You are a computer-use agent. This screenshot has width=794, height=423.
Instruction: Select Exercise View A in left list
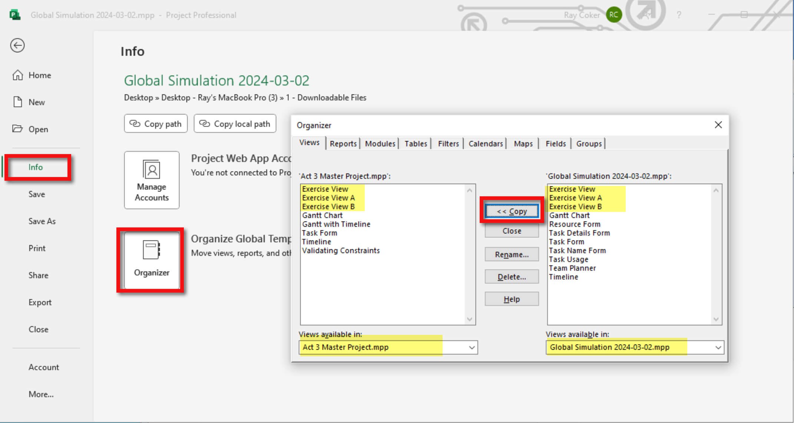pyautogui.click(x=328, y=198)
